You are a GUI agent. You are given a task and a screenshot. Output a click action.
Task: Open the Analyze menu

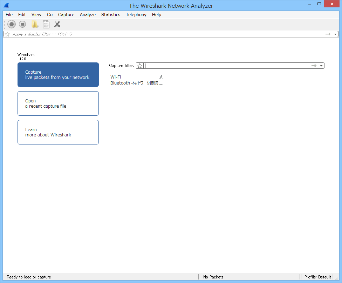(x=88, y=14)
